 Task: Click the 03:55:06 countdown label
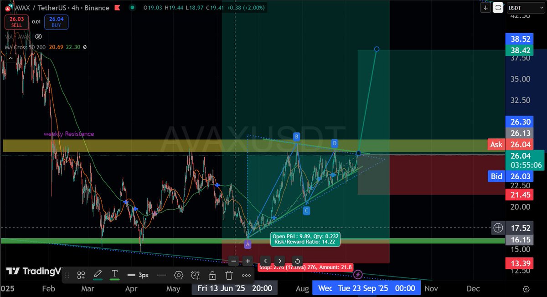(x=525, y=165)
